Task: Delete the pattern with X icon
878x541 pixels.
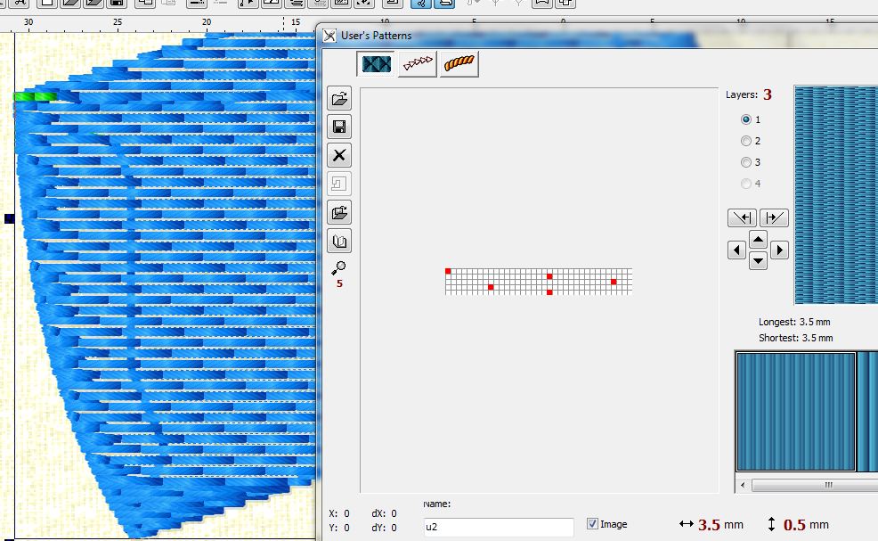Action: click(x=339, y=155)
